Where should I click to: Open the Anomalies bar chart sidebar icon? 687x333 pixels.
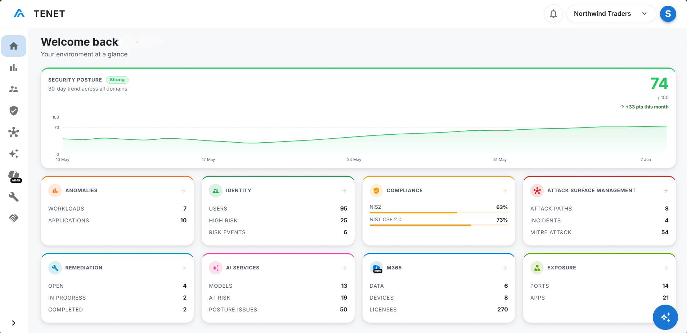pos(14,68)
